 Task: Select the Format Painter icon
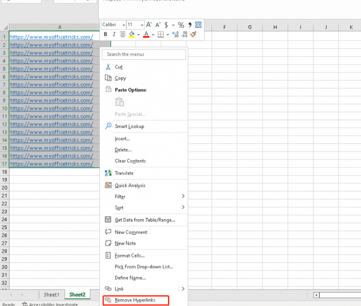coord(193,34)
